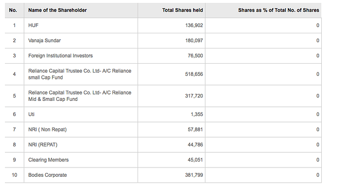Select the NRI ( Non Repat) row

[163, 130]
